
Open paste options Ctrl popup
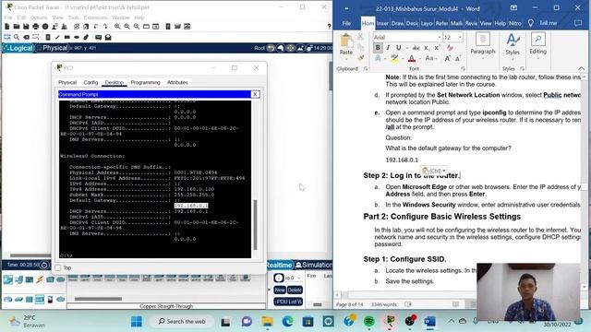tap(433, 171)
